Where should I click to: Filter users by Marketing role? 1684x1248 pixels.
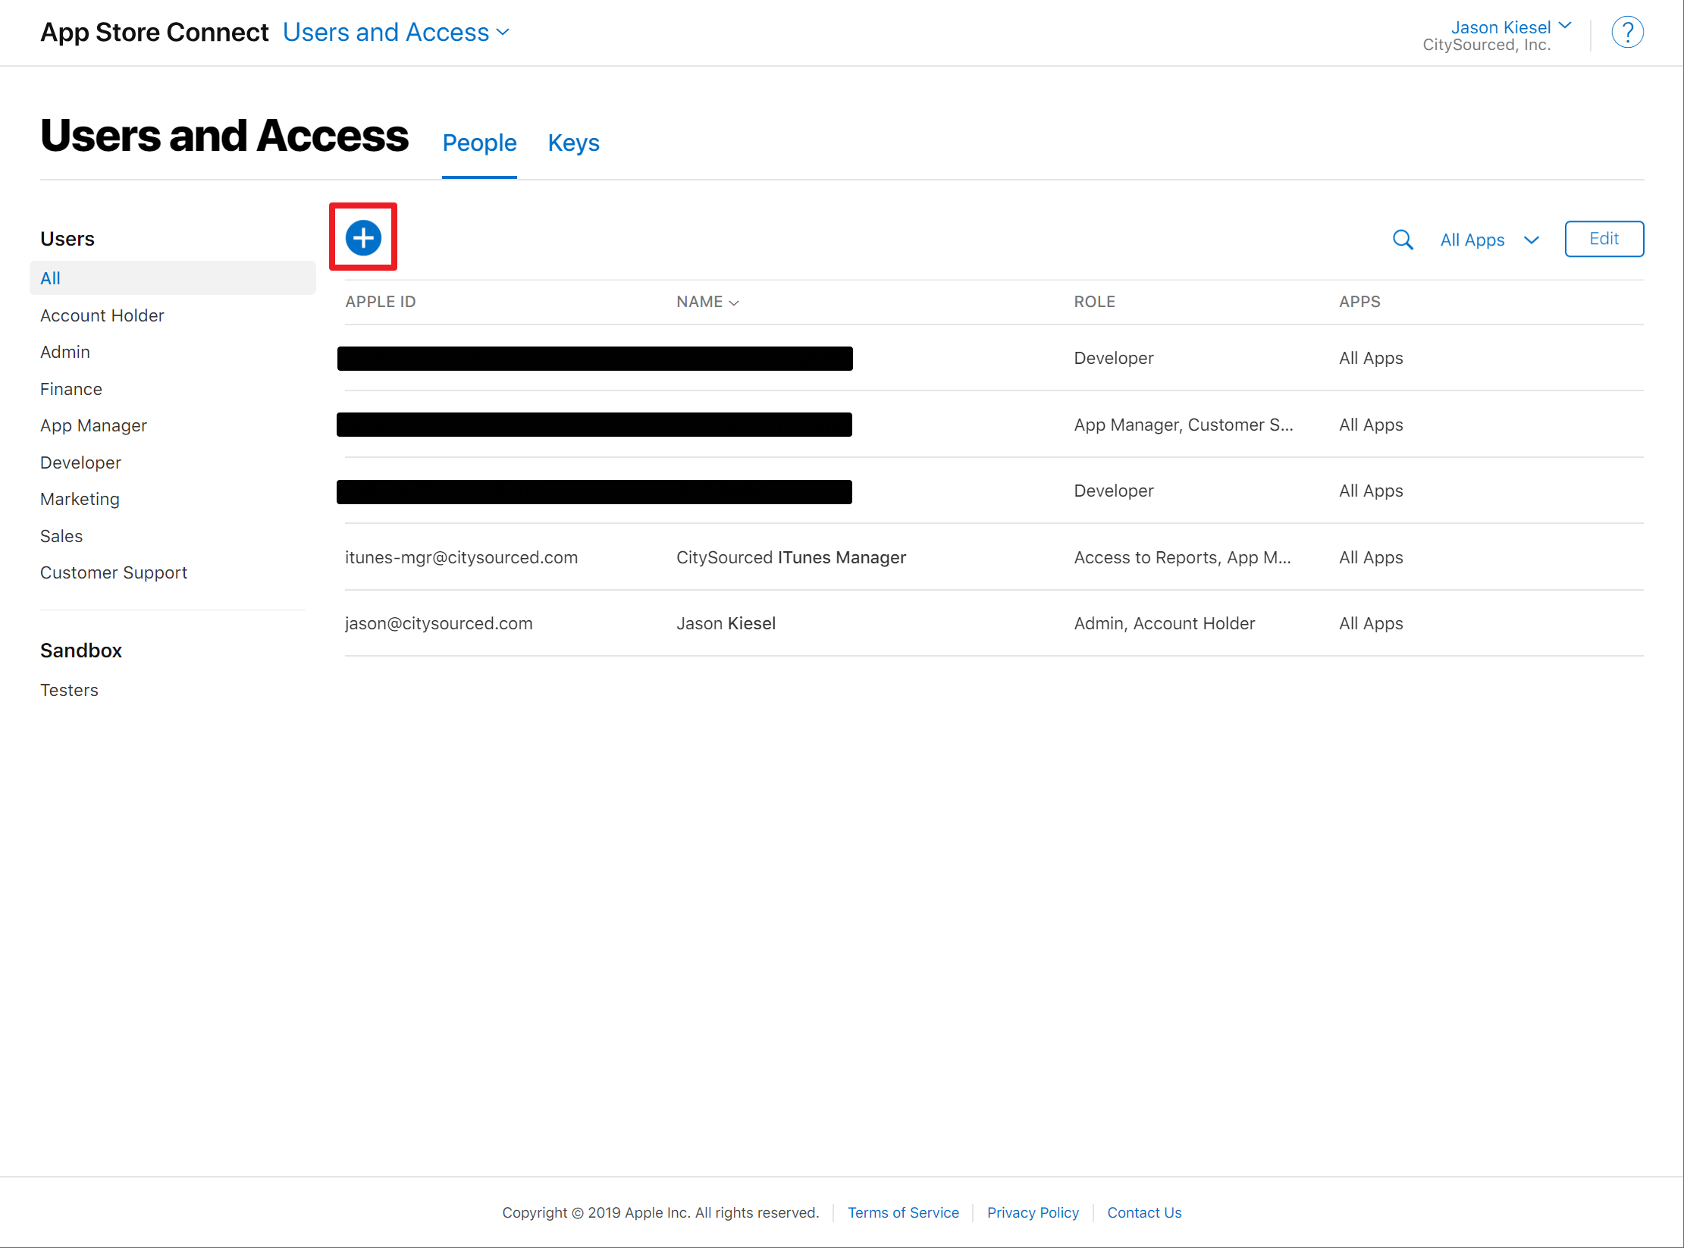[80, 499]
